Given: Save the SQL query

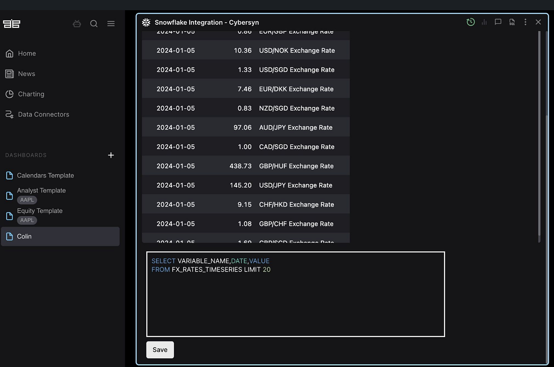Looking at the screenshot, I should 160,349.
